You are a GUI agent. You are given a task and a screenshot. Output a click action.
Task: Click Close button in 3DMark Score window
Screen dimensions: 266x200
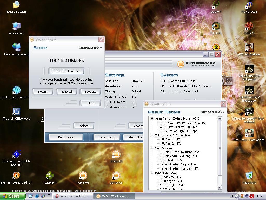pyautogui.click(x=91, y=103)
